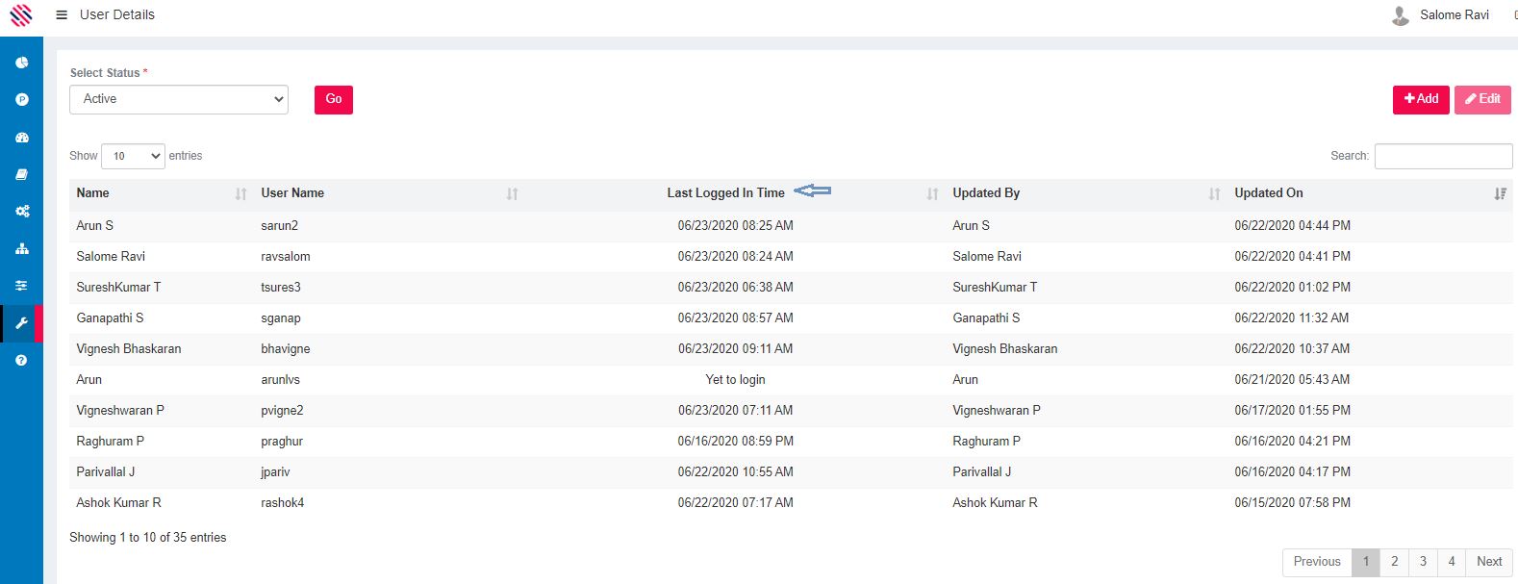Click the Next pagination link
The height and width of the screenshot is (584, 1518).
click(x=1488, y=562)
